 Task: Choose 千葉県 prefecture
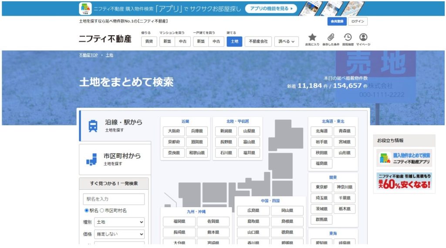[x=345, y=198]
